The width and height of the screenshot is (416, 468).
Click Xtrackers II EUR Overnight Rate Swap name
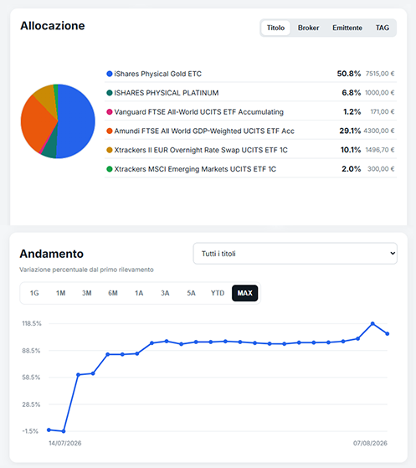pos(201,150)
